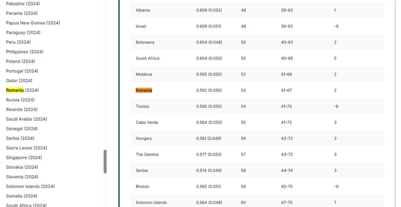Screen dimensions: 401x207
Task: Open the Singapore (2024) link
Action: [x=25, y=157]
